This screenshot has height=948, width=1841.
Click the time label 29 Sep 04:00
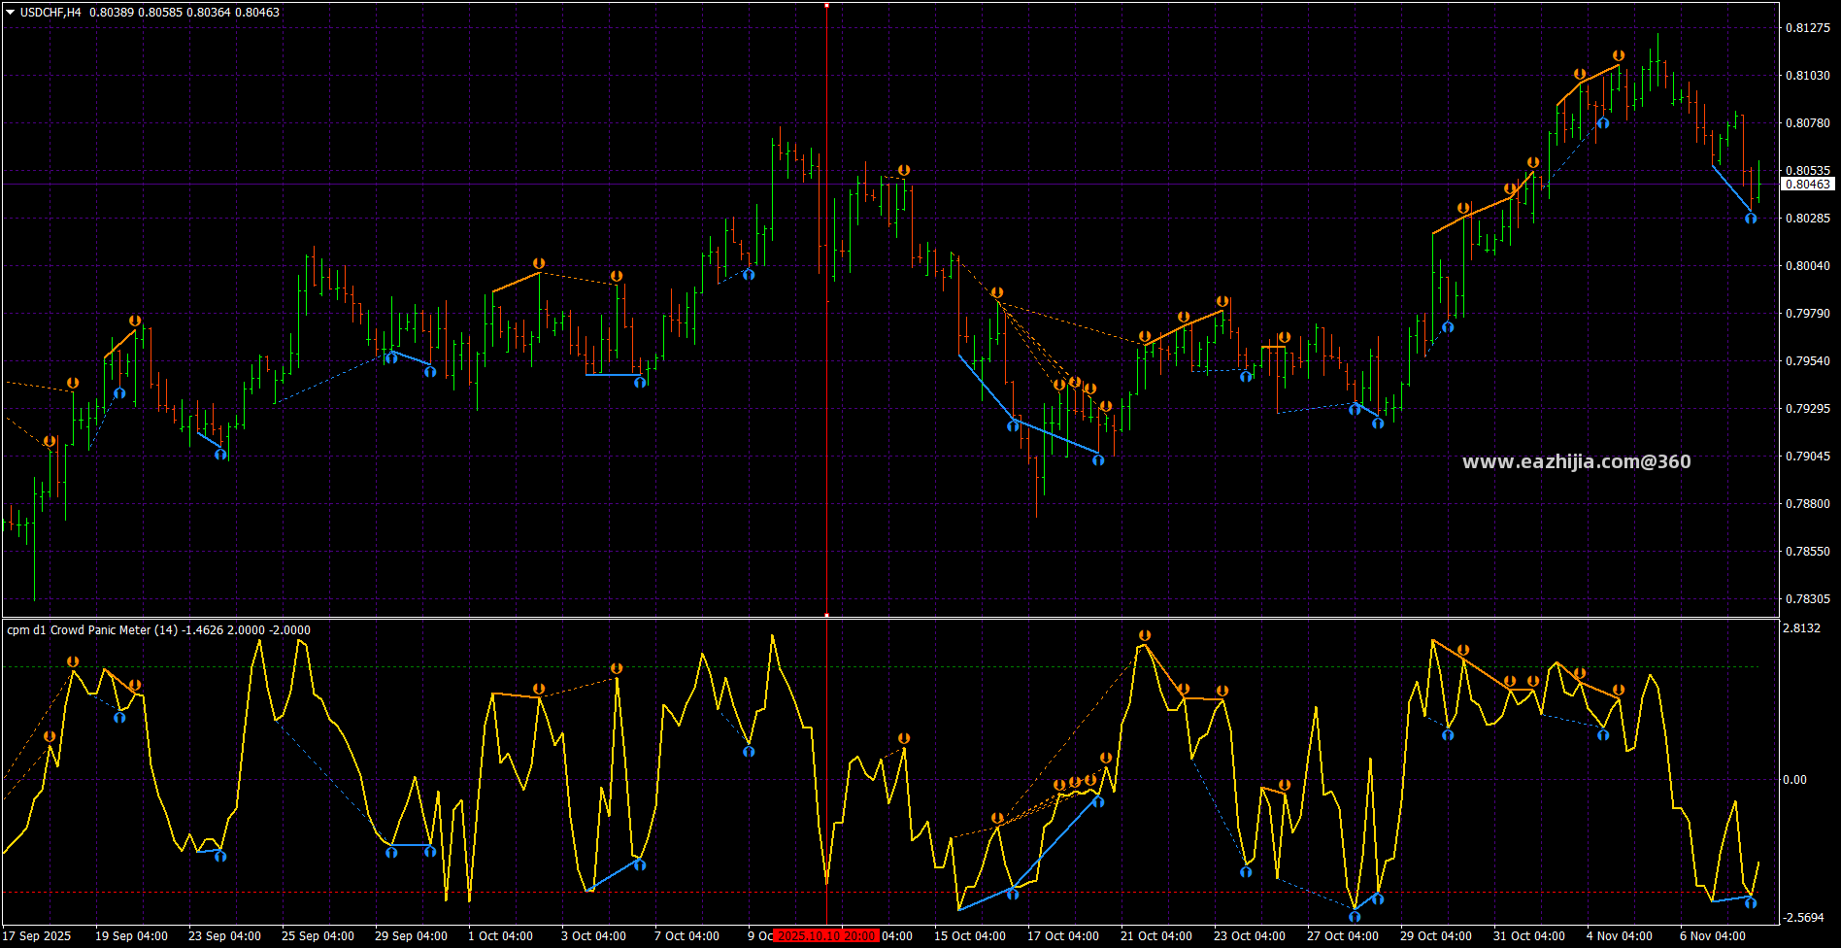411,936
